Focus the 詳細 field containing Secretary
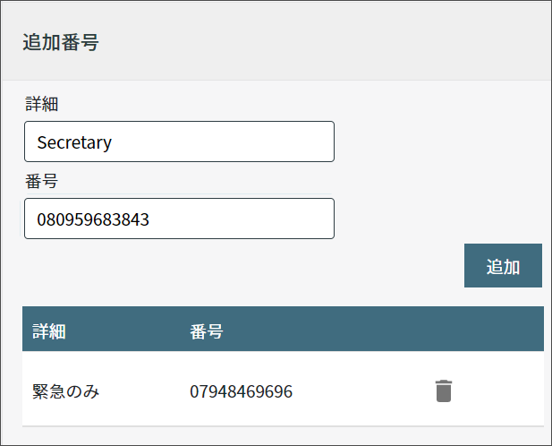The image size is (552, 446). pyautogui.click(x=179, y=142)
